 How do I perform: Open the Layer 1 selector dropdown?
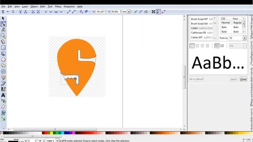57,140
